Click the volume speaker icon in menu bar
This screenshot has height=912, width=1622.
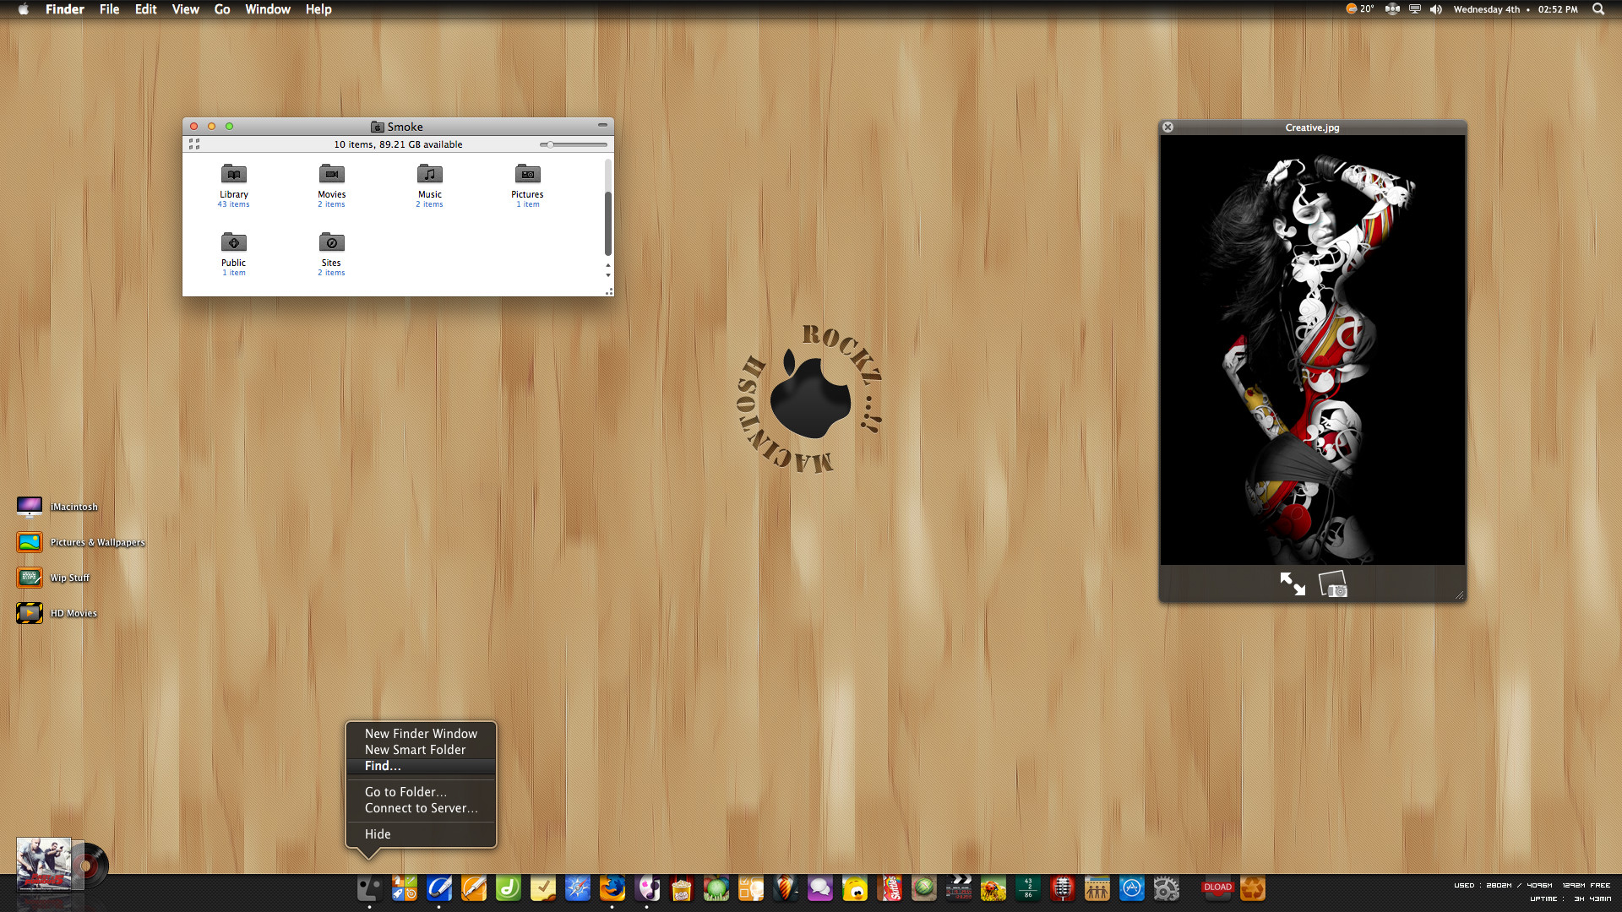pyautogui.click(x=1436, y=9)
